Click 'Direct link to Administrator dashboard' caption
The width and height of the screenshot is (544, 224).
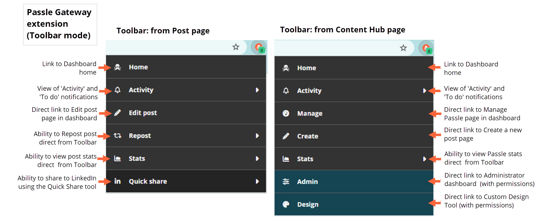489,180
